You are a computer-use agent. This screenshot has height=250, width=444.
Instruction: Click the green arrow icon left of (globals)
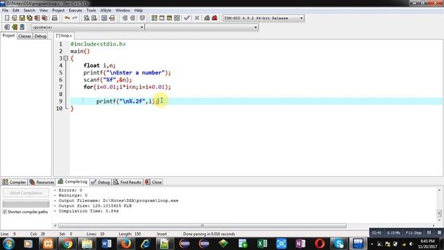[x=15, y=27]
